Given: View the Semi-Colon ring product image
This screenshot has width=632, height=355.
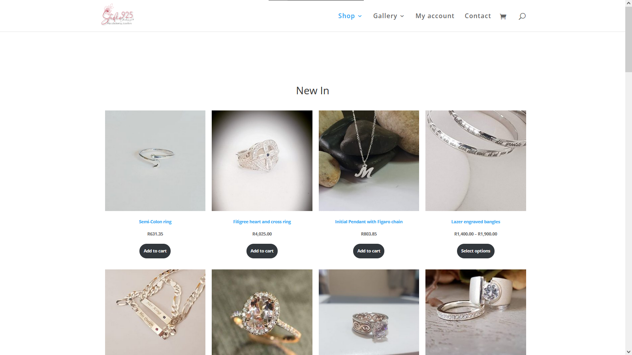Looking at the screenshot, I should click(155, 161).
